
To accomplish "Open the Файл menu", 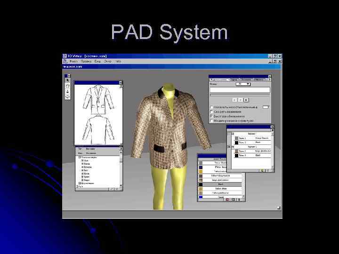I will (x=73, y=61).
